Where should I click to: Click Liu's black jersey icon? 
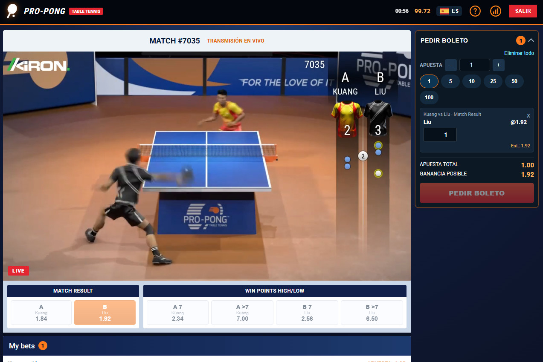click(378, 118)
